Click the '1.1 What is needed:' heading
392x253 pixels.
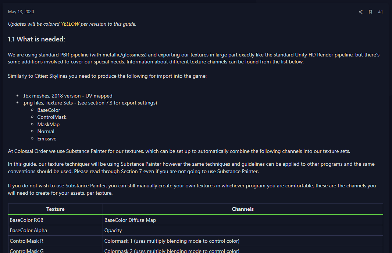tap(36, 39)
